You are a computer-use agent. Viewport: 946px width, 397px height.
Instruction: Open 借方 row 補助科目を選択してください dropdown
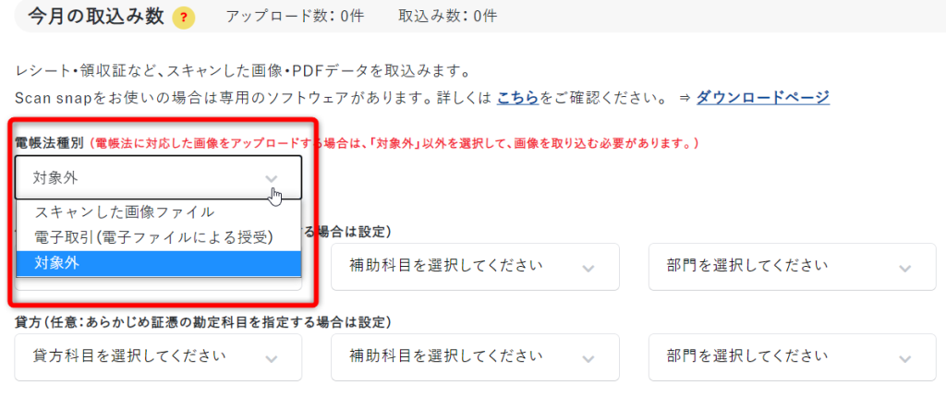(476, 267)
